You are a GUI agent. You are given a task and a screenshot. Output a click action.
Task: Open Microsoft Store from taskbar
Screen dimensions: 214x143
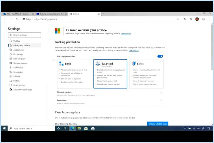86,128
